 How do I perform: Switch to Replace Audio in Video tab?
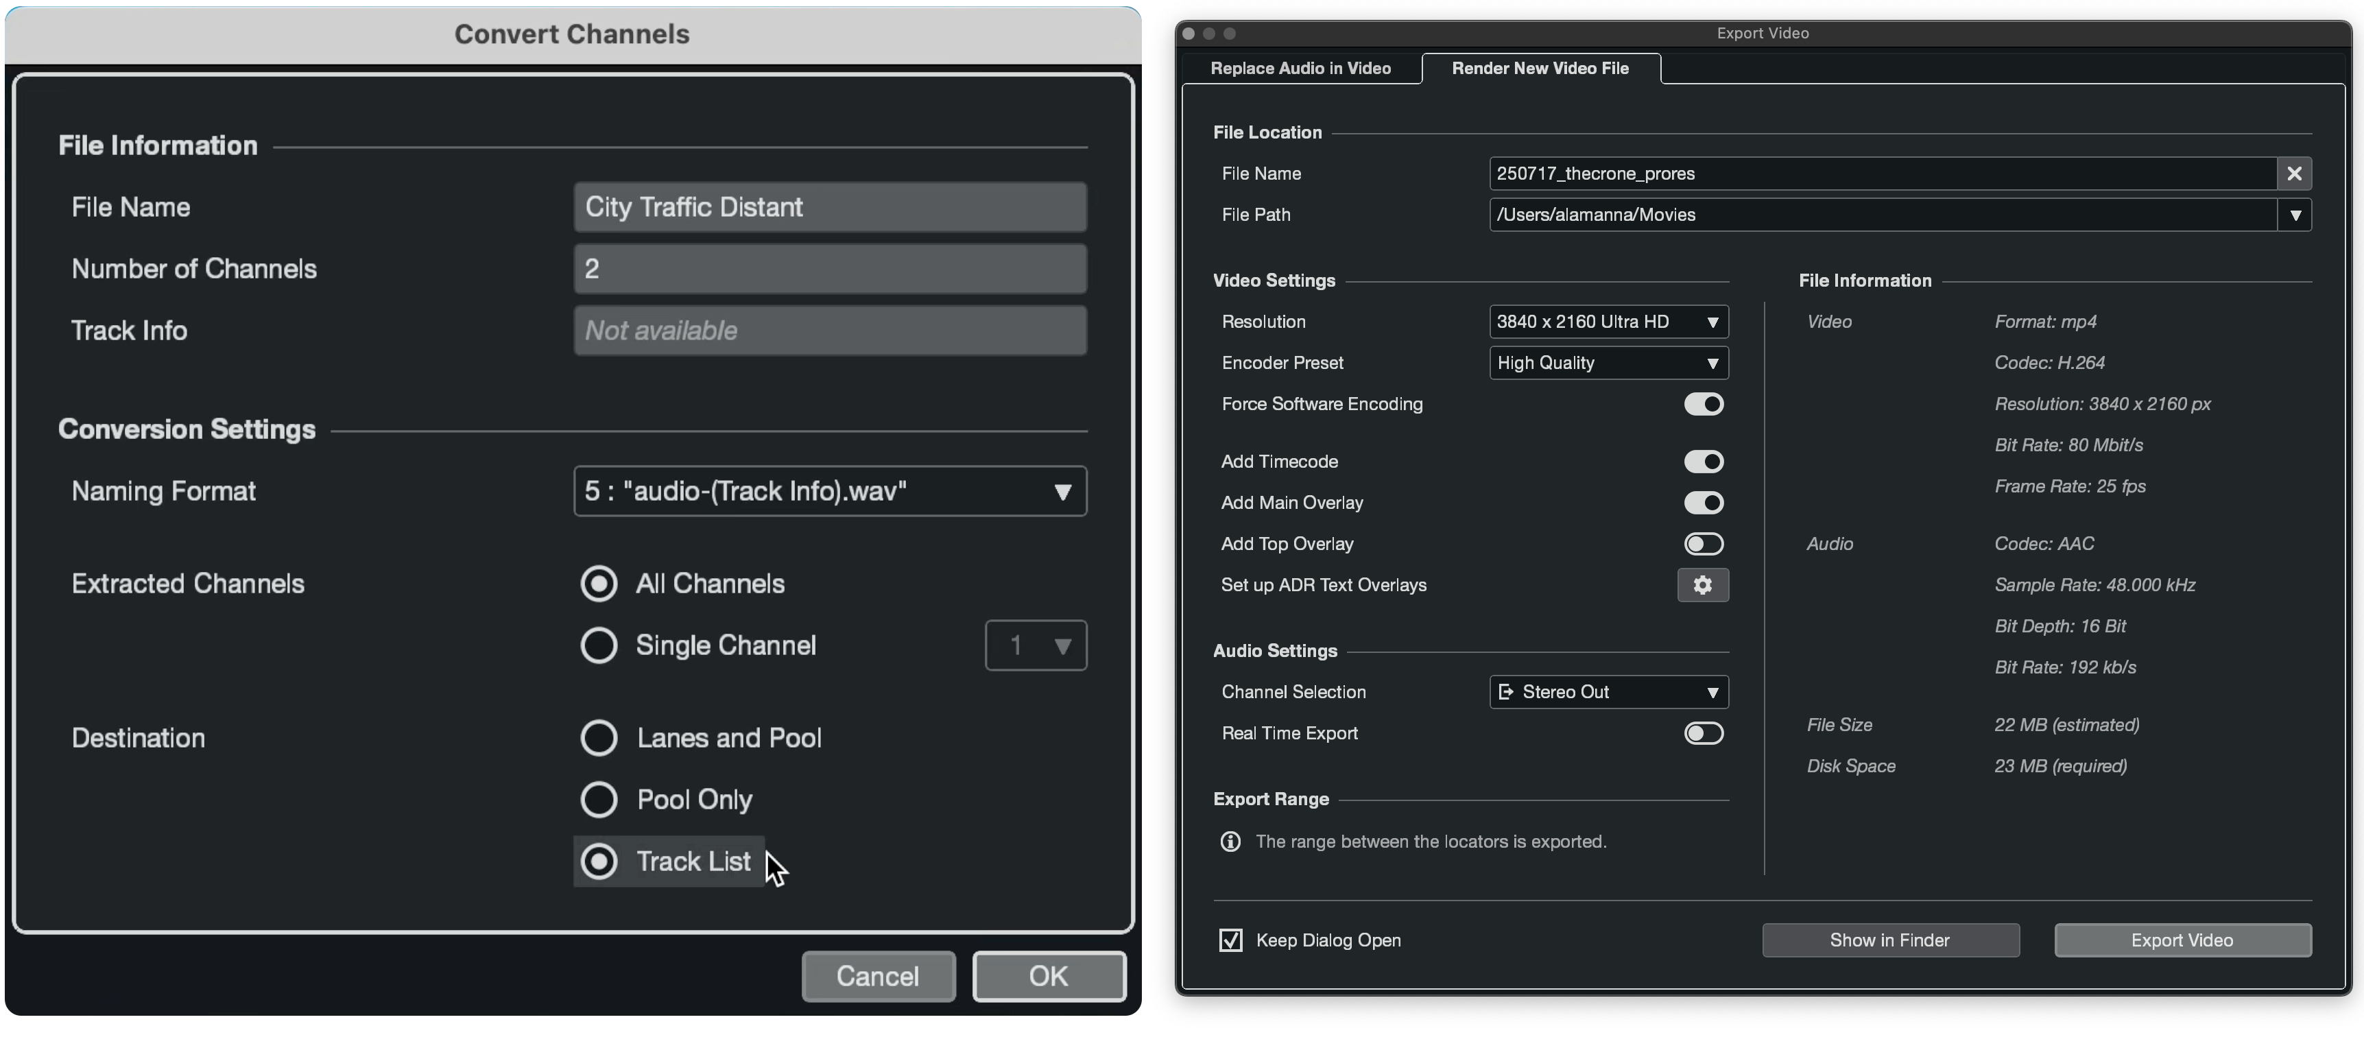click(x=1300, y=68)
